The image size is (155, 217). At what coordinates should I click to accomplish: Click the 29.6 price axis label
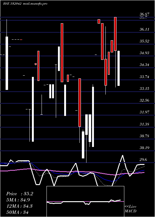[143, 160]
